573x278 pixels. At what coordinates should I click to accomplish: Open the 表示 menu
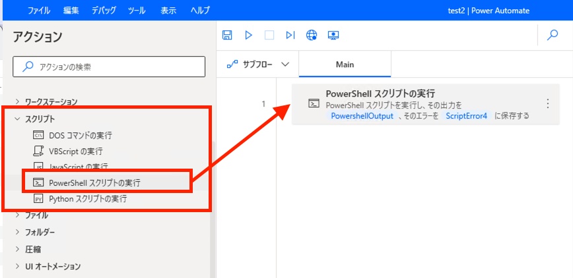coord(168,11)
